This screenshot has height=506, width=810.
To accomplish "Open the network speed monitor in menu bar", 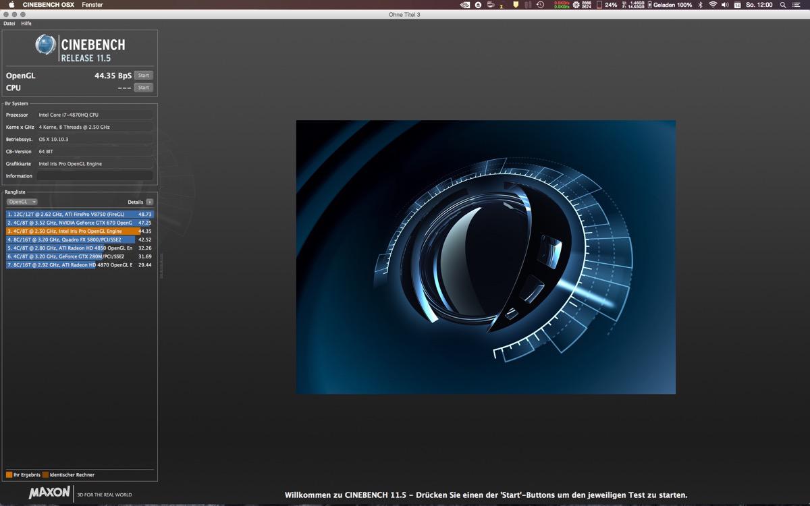I will pyautogui.click(x=561, y=5).
